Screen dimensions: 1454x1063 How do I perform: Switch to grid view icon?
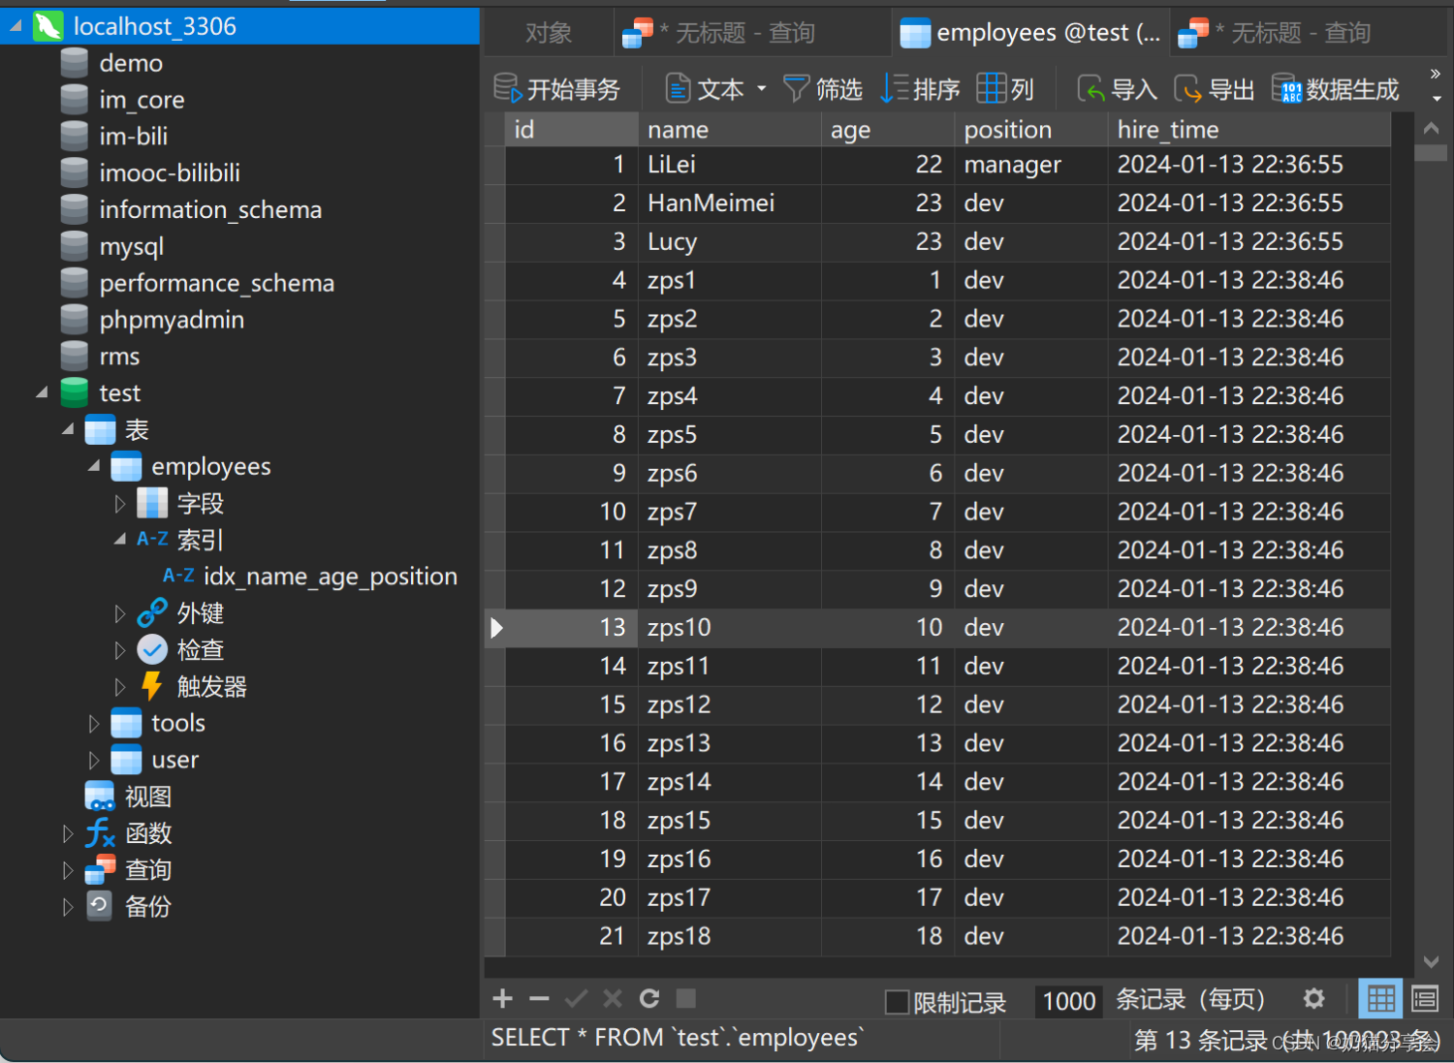(1381, 999)
